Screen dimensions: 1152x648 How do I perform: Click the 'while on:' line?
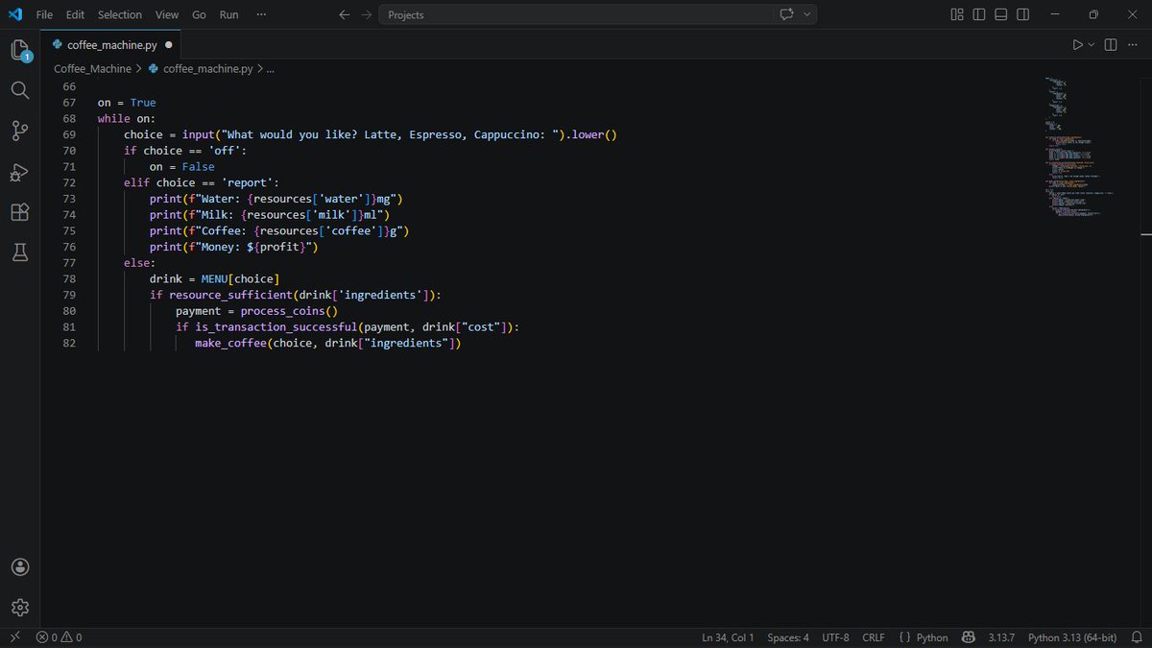tap(127, 118)
